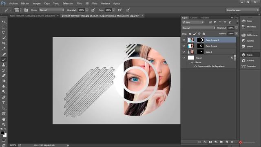The height and width of the screenshot is (147, 261).
Task: Open the Estilos panel button
Action: [x=250, y=47]
